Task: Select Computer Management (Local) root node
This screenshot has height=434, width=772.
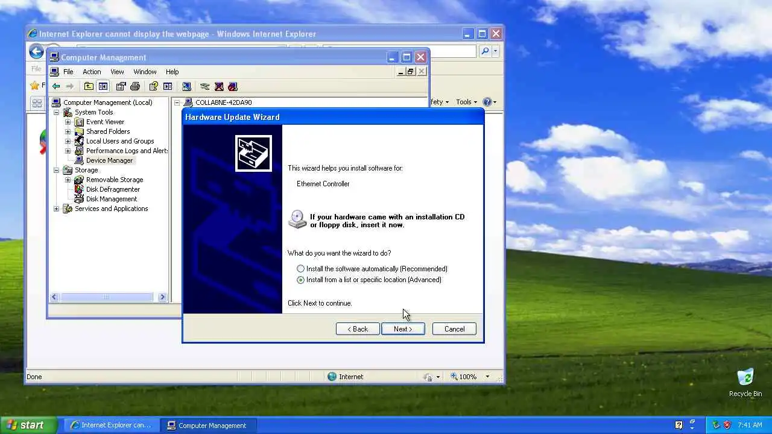Action: coord(107,102)
